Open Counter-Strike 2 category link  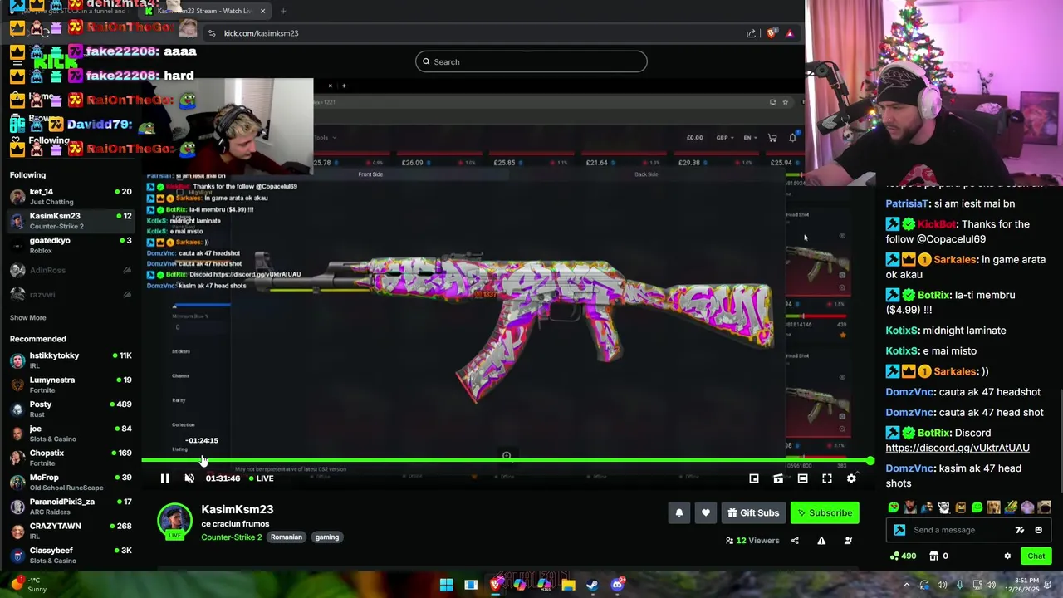click(231, 537)
